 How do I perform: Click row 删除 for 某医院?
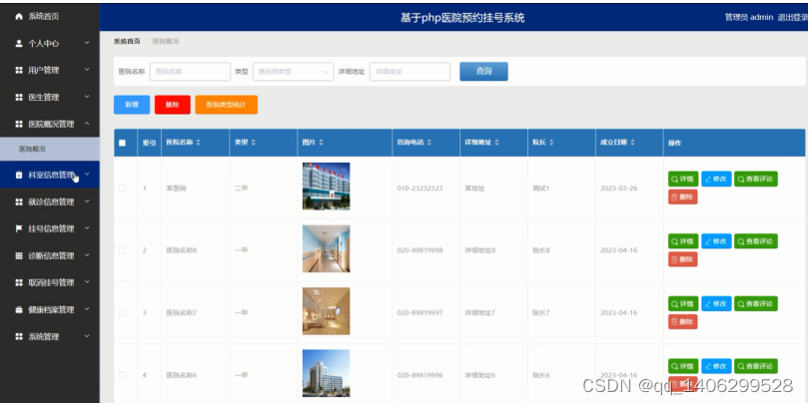coord(683,197)
